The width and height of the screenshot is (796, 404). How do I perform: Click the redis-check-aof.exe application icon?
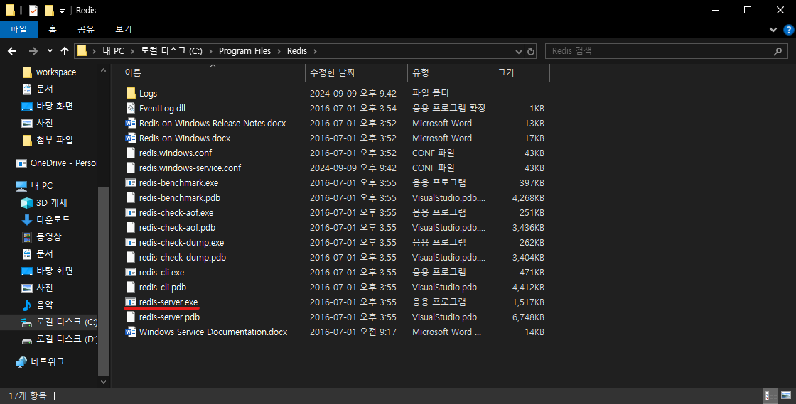(131, 213)
